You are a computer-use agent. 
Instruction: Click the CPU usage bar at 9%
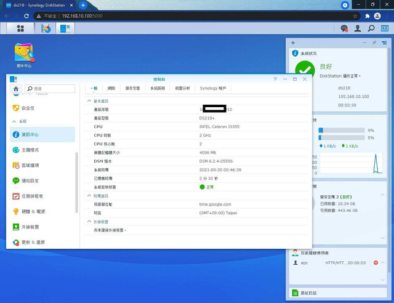[x=342, y=130]
